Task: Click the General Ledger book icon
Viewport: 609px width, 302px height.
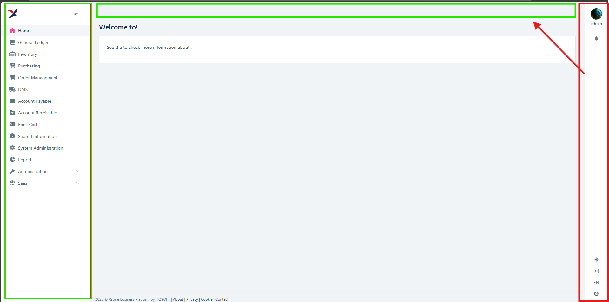Action: [12, 42]
